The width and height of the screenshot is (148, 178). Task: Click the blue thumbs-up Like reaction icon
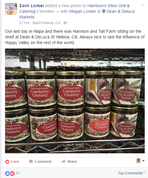point(7,173)
